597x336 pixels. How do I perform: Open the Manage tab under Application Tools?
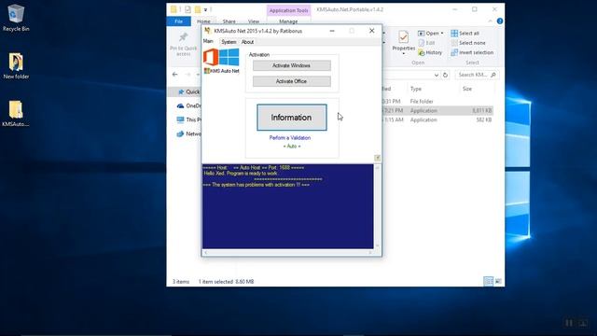288,21
